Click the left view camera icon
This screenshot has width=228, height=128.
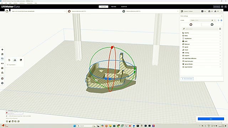pos(16,121)
